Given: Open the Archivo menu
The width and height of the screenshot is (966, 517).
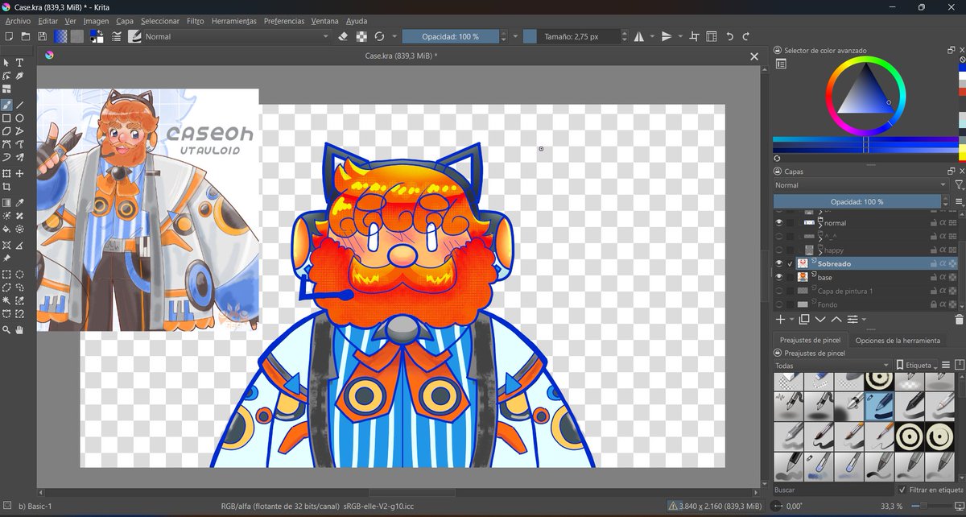Looking at the screenshot, I should point(18,21).
